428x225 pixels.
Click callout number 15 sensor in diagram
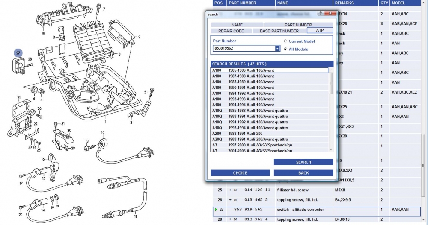coord(44,179)
